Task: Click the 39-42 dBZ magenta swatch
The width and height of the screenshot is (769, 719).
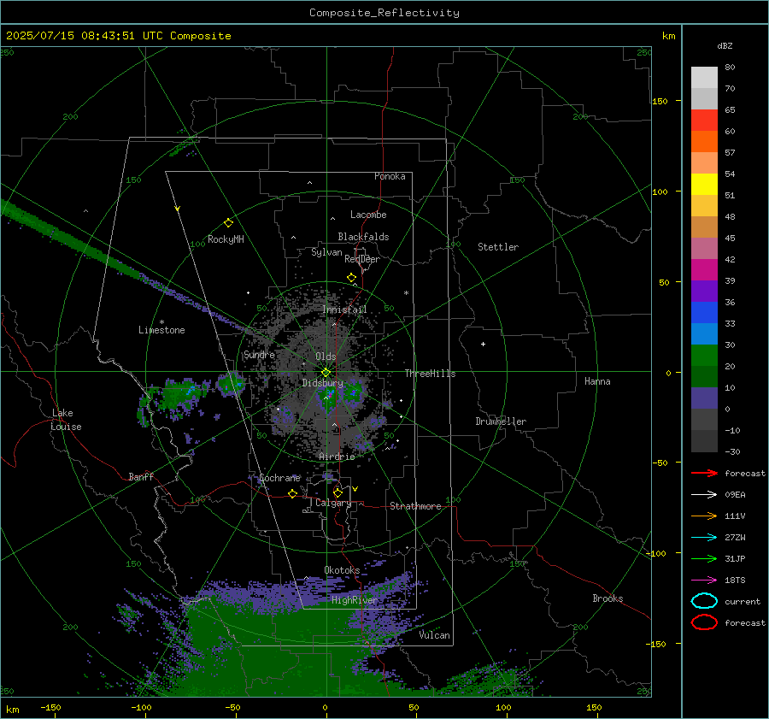Action: pyautogui.click(x=704, y=269)
